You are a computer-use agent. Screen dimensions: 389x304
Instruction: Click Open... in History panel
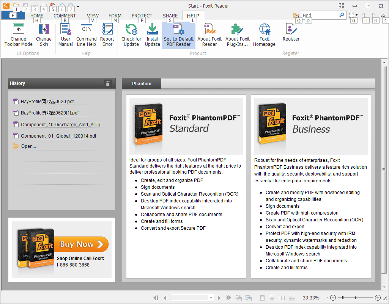tap(28, 146)
